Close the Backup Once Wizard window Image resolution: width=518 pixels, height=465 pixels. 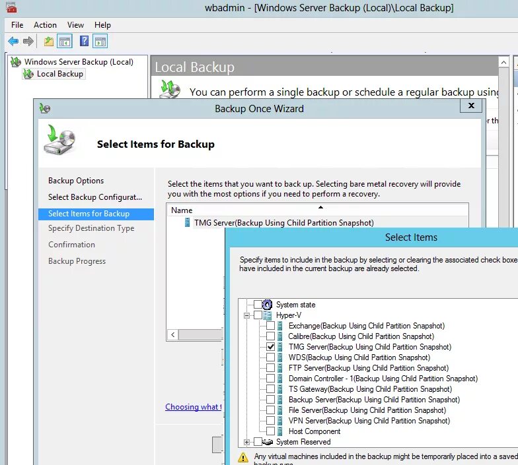[x=472, y=106]
